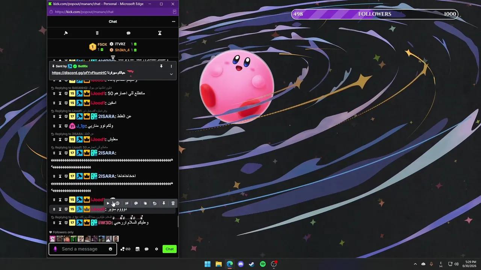This screenshot has height=270, width=481.
Task: Reply using the hover toolbar reply arrow
Action: [154, 203]
